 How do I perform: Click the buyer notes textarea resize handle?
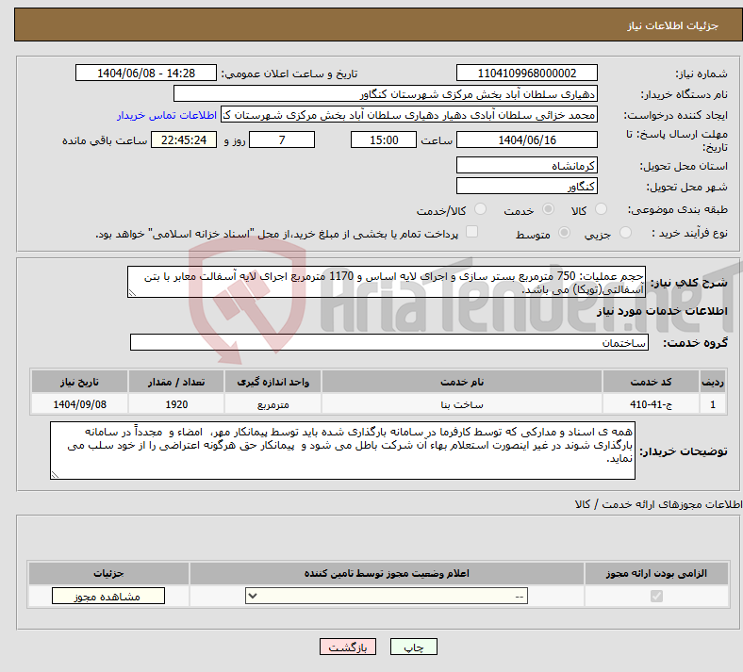55,474
